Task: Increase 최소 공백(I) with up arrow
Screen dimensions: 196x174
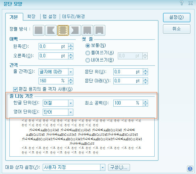Action: point(145,101)
